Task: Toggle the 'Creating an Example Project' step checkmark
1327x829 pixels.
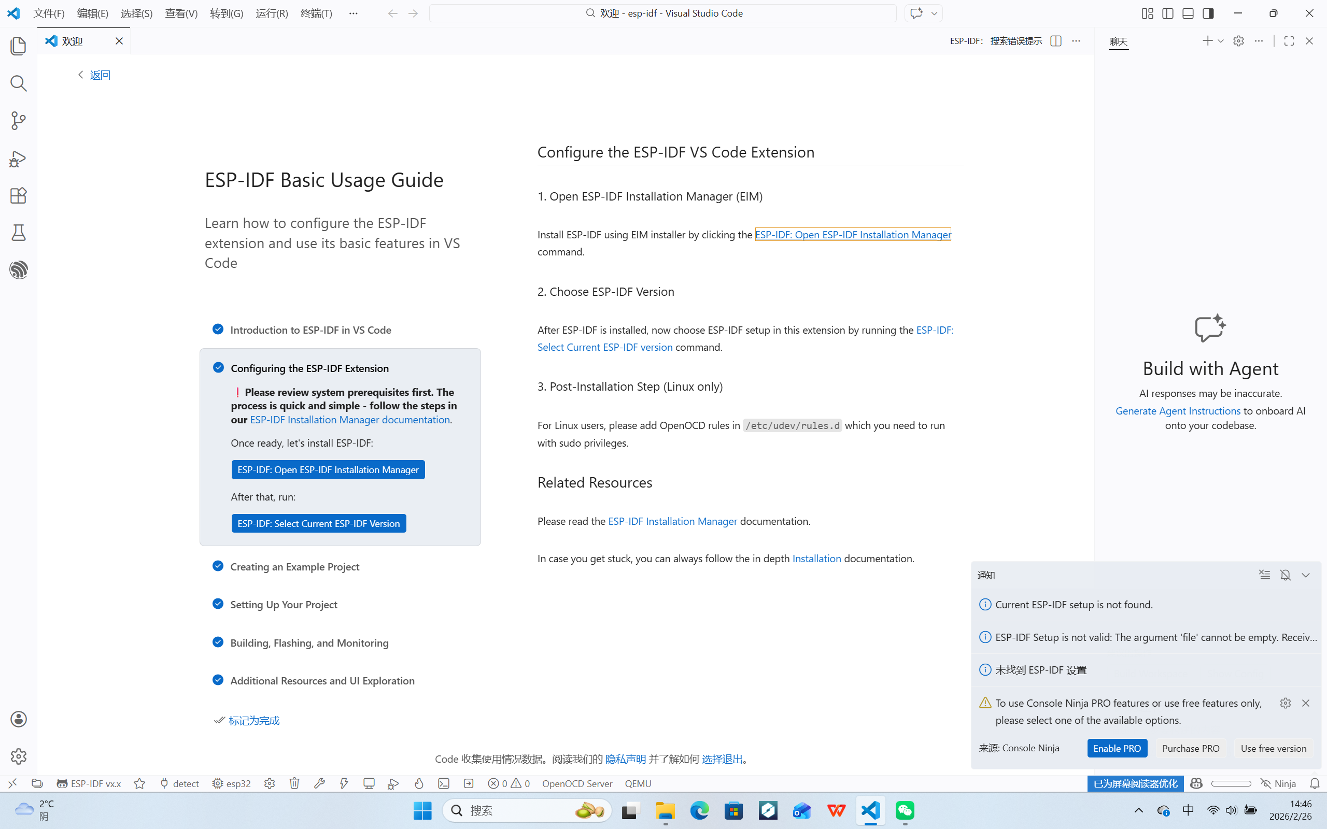Action: pos(218,566)
